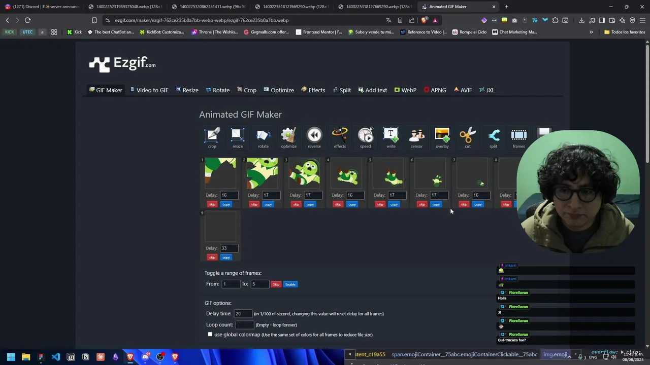Open APNG menu item
Image resolution: width=650 pixels, height=365 pixels.
435,90
